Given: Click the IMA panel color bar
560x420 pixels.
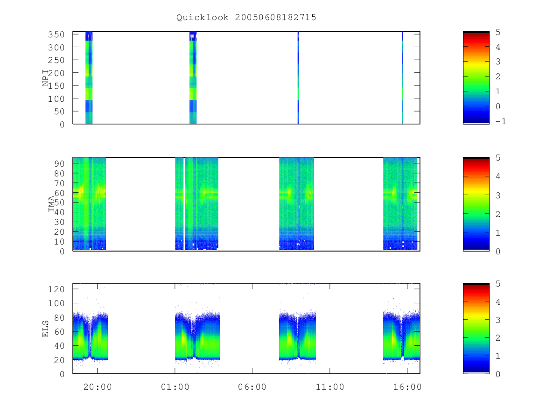Looking at the screenshot, I should coord(476,204).
